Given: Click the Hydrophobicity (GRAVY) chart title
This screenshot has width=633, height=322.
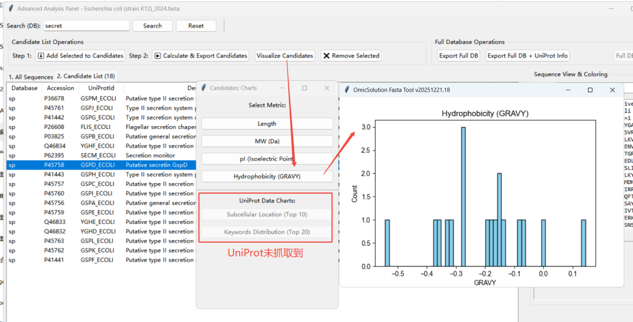Looking at the screenshot, I should [485, 114].
